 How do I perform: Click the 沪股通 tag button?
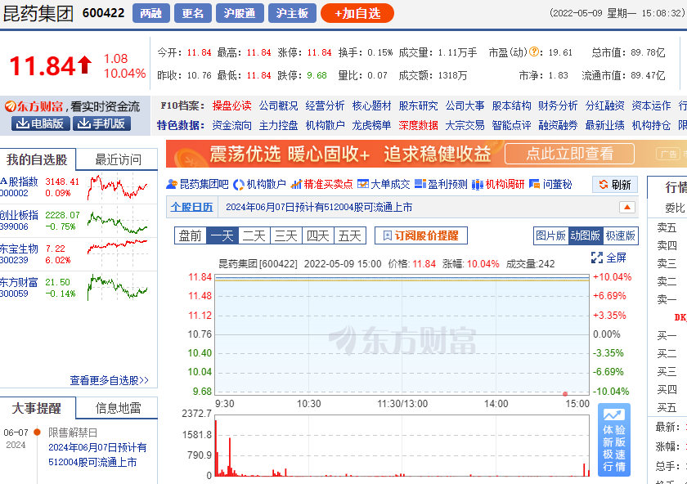click(x=240, y=13)
